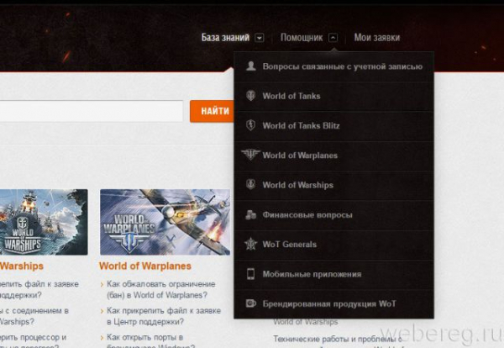Open the Мои заявки menu item

coord(377,38)
